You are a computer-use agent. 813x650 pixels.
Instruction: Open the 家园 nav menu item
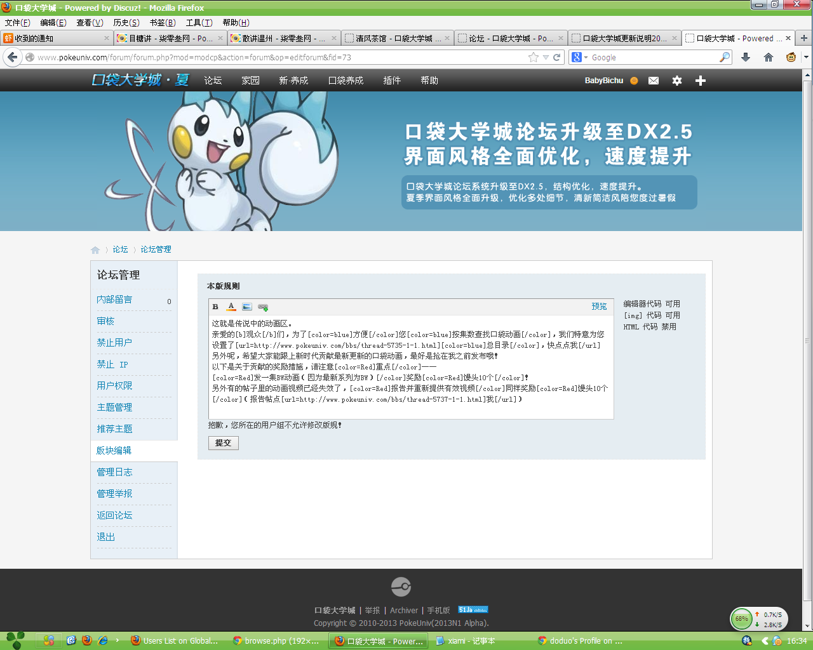click(250, 81)
